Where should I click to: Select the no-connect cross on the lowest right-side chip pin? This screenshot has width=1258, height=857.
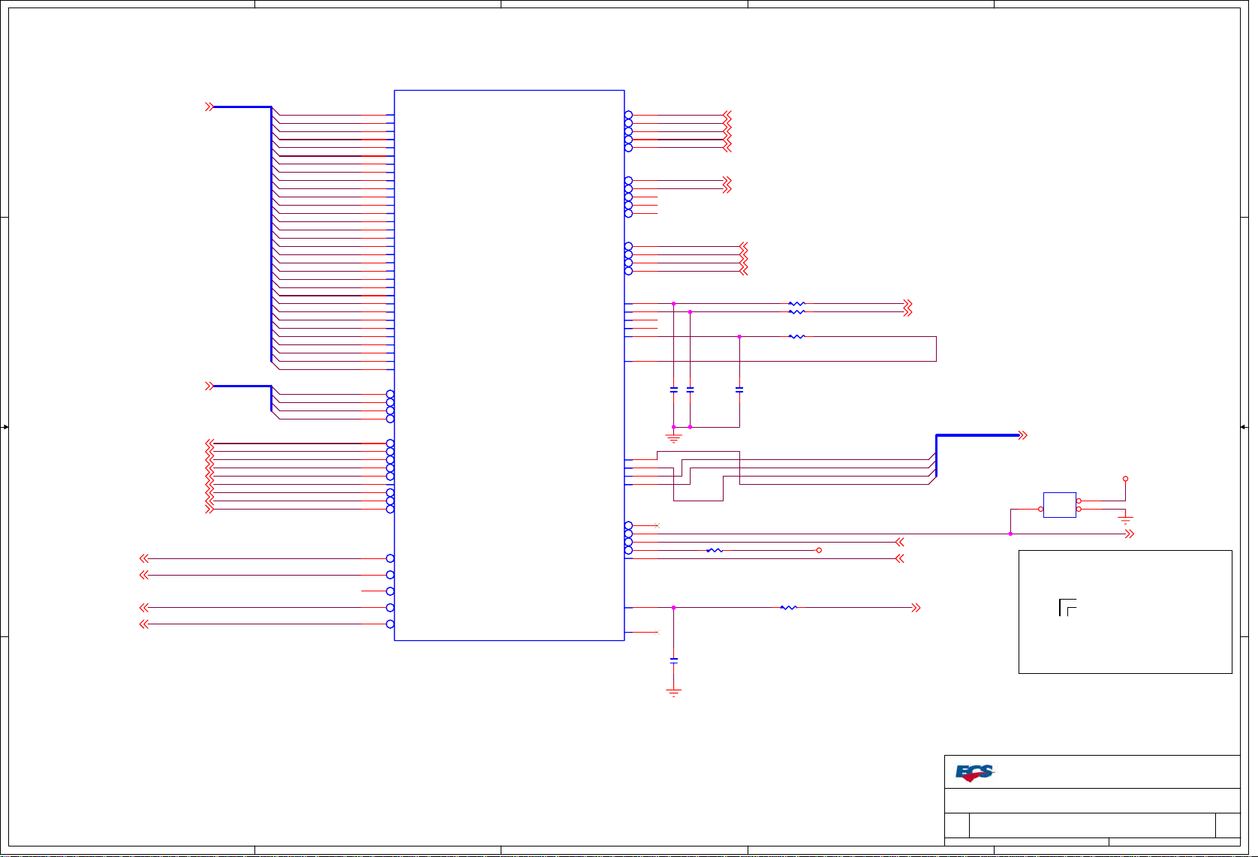point(657,632)
